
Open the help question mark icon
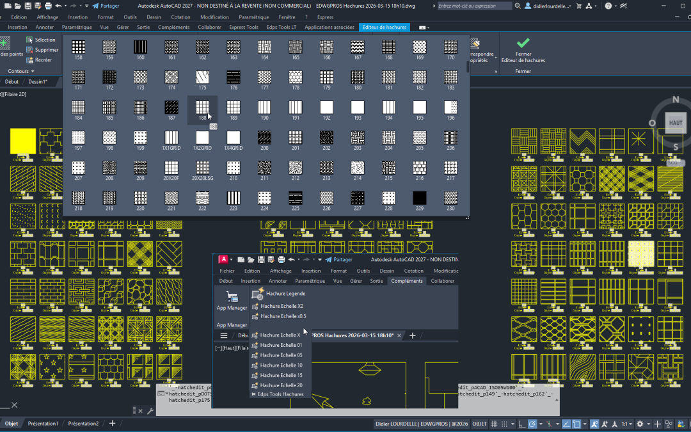pos(608,6)
